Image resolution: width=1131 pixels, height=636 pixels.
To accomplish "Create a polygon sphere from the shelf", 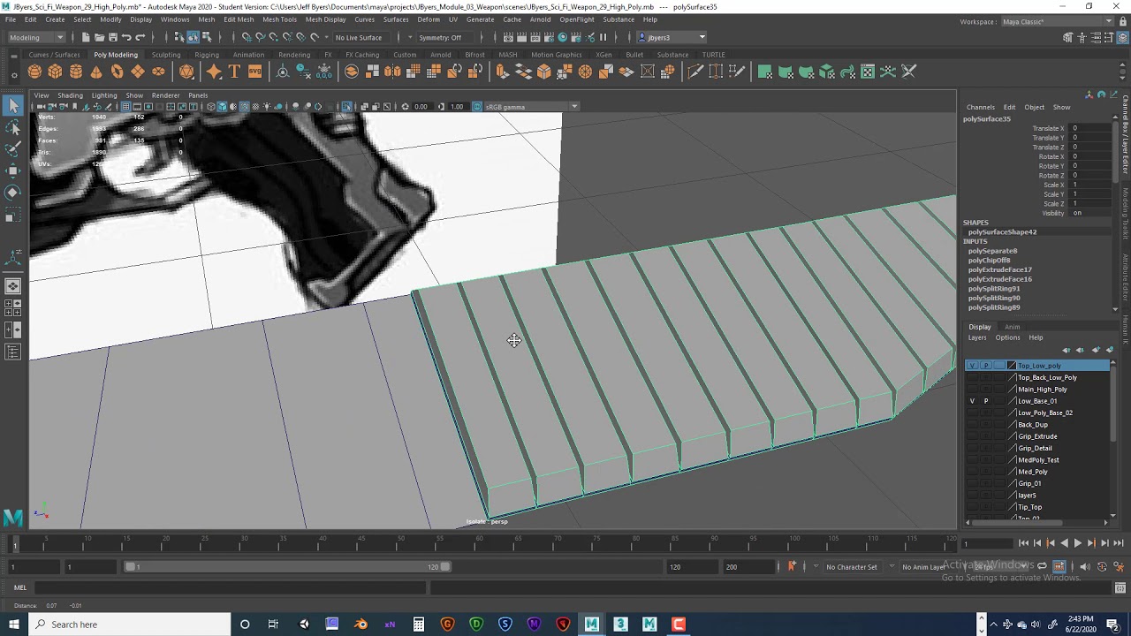I will click(x=34, y=72).
